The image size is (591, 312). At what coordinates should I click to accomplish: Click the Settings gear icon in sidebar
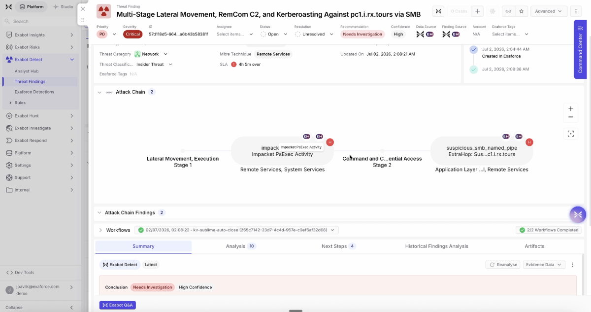(9, 165)
